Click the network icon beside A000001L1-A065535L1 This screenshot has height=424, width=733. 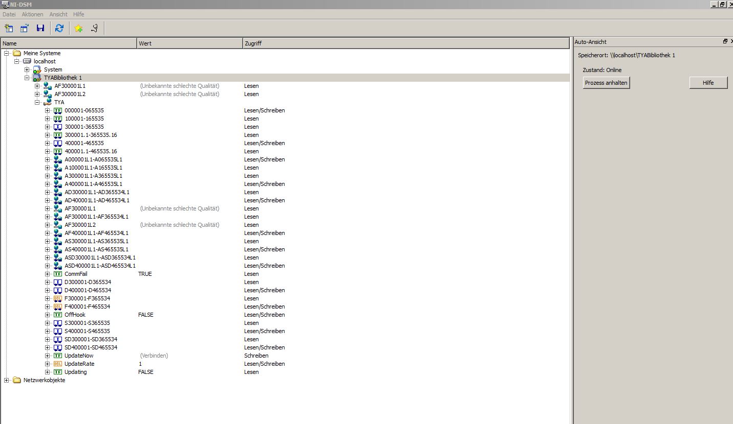pyautogui.click(x=58, y=159)
